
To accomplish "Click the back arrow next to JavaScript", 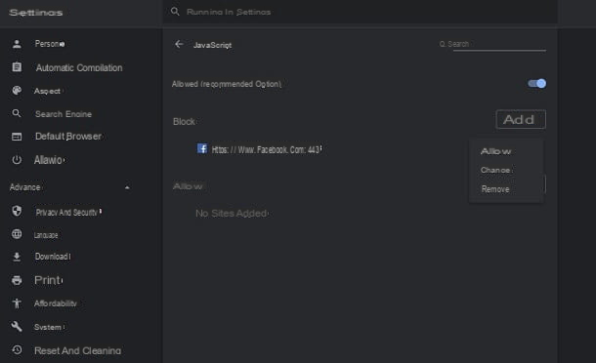I will coord(179,45).
